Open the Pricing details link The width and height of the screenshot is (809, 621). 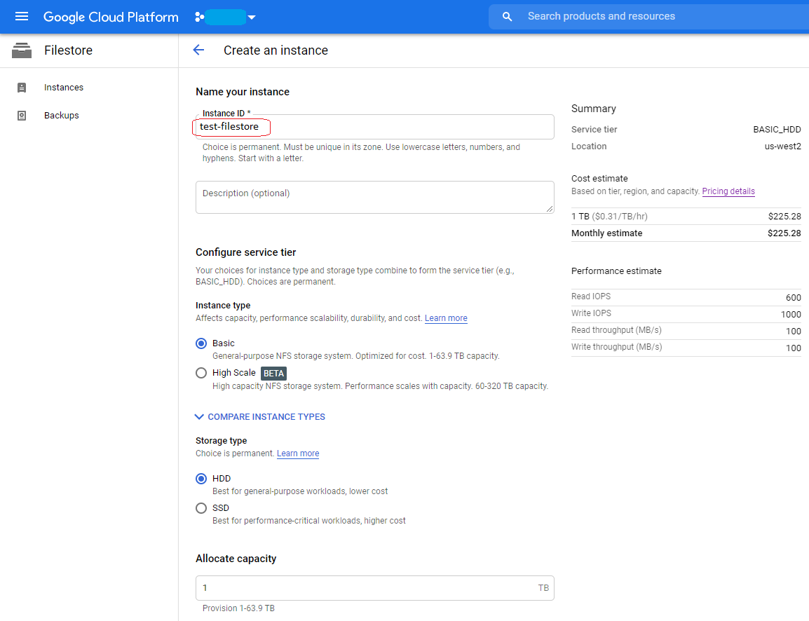(728, 191)
